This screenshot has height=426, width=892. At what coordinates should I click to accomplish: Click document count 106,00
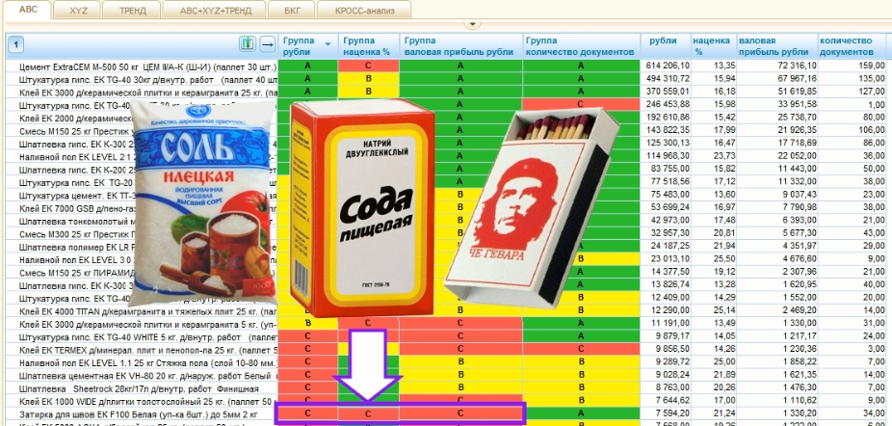coord(870,130)
